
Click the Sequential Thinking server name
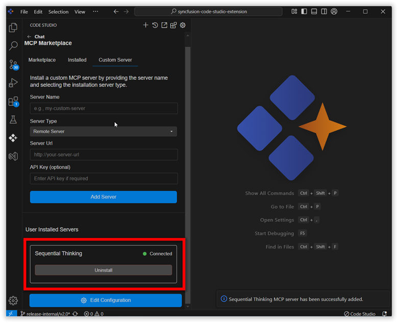(58, 254)
